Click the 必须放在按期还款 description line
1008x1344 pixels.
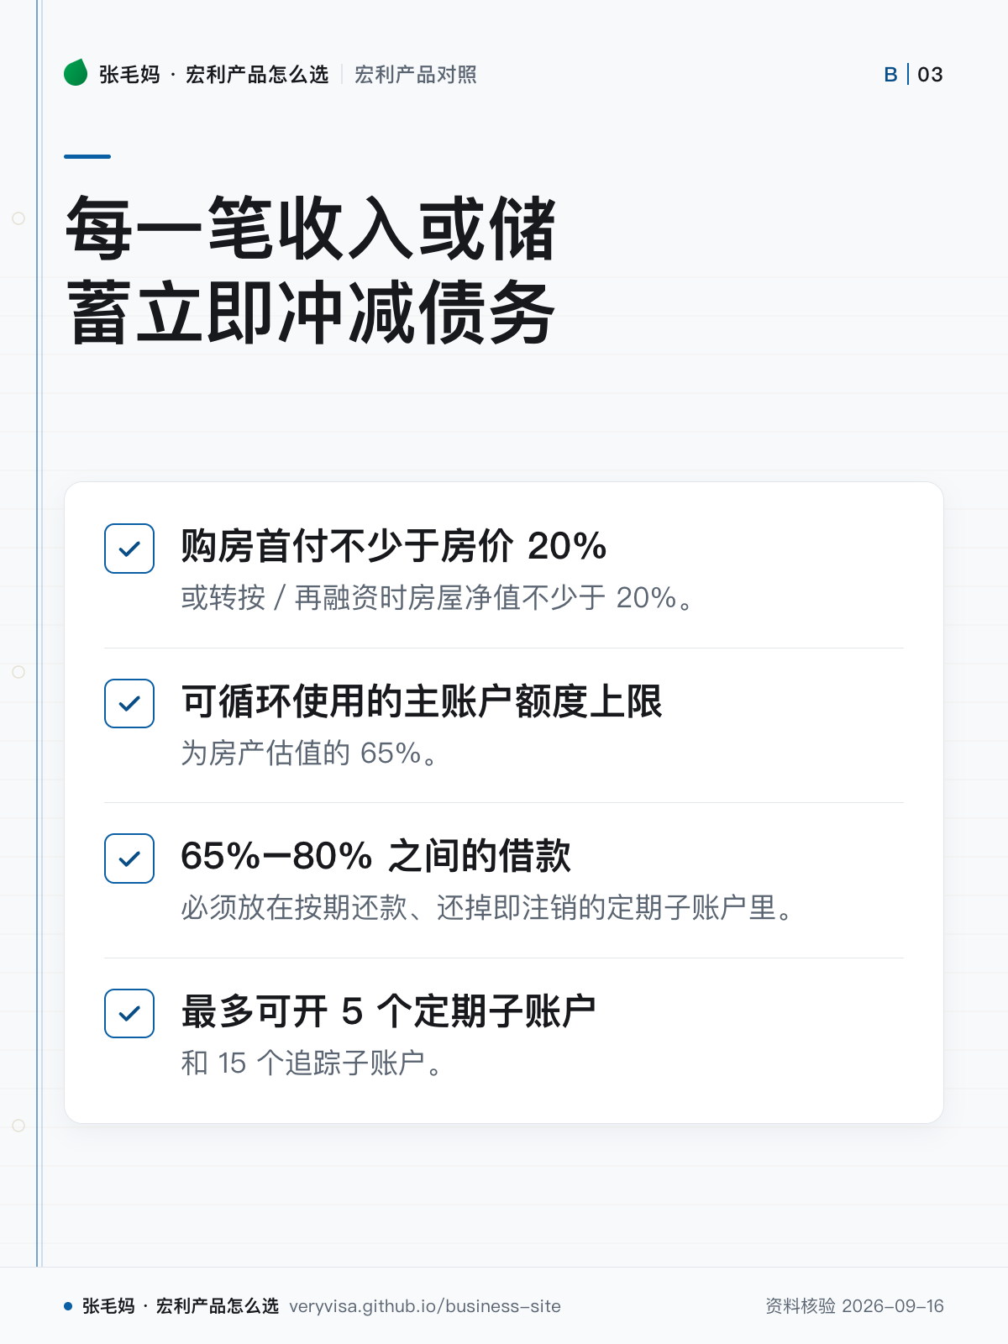click(x=488, y=908)
